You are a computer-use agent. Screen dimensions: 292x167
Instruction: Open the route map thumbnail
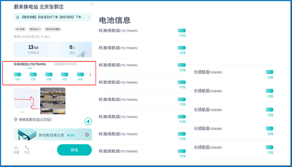click(26, 100)
